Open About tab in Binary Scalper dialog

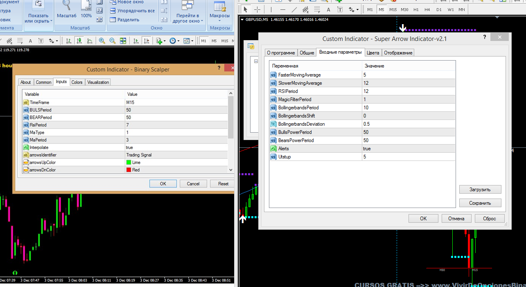click(26, 82)
